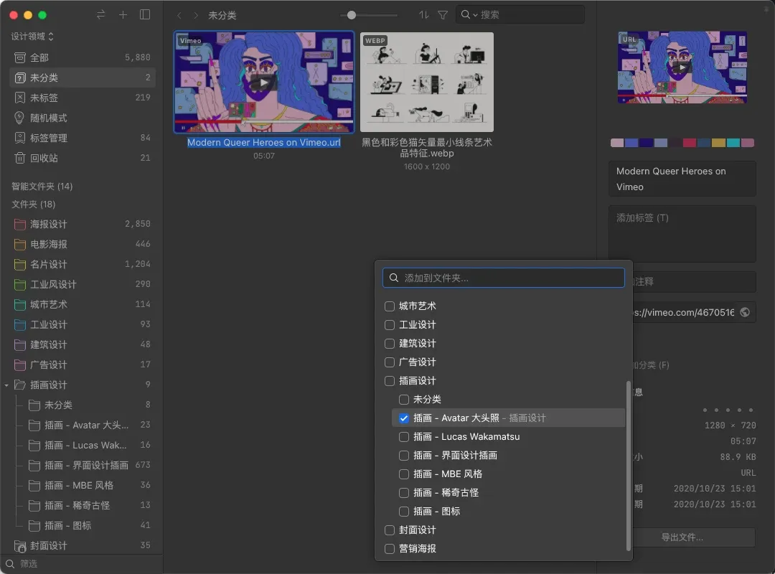Click the teal color swatch in palette
The height and width of the screenshot is (574, 775).
(x=733, y=143)
